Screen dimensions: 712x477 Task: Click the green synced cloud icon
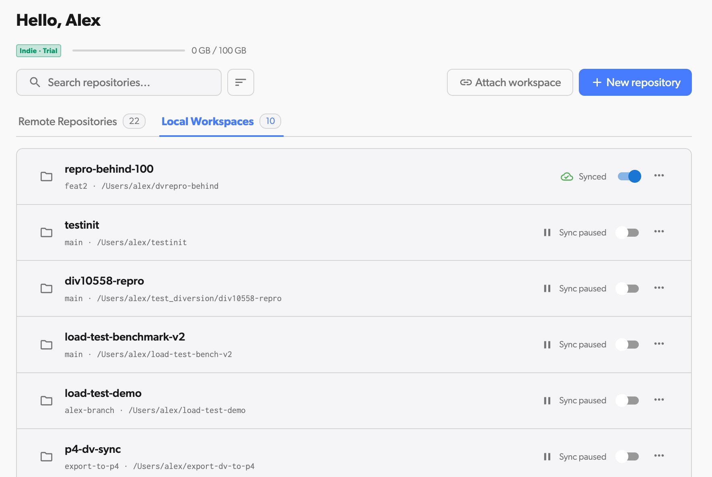[x=567, y=176]
